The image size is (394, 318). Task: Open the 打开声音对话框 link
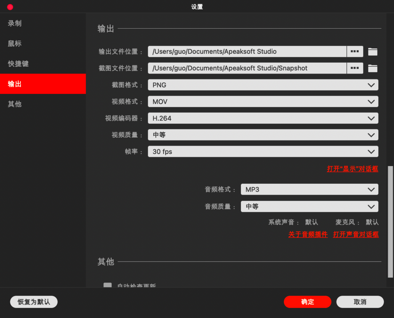click(x=356, y=234)
